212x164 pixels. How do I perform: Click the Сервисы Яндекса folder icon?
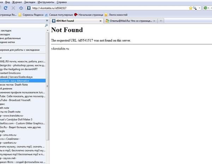[20, 15]
